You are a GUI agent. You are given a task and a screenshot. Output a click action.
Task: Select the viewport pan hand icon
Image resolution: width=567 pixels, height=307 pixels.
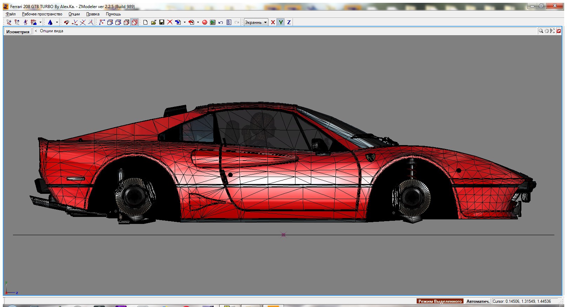pos(547,31)
